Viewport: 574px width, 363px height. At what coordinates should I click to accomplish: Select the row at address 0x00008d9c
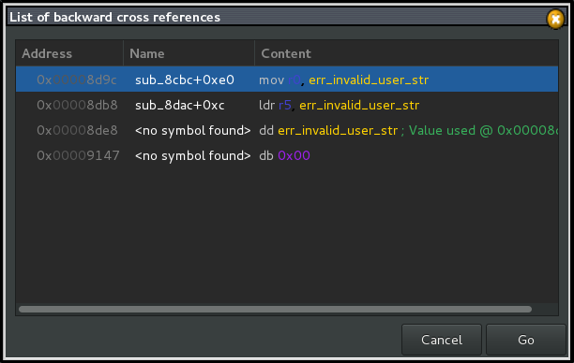tap(287, 80)
